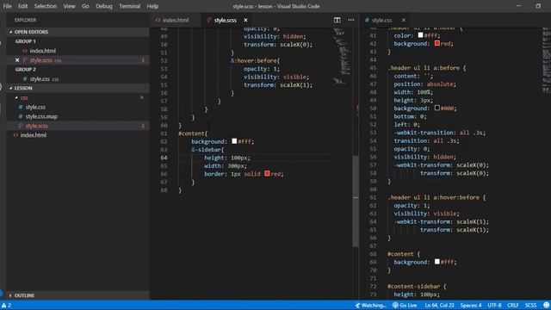Click white #fff swatch on scss line 62
551x310 pixels.
point(234,141)
